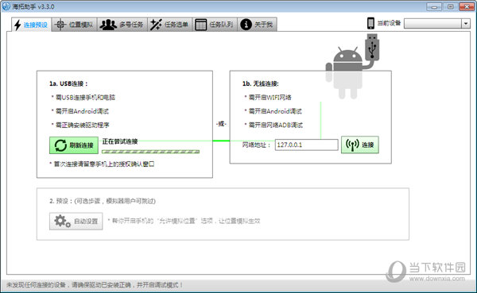
Task: Click the table icon for task queue
Action: [201, 25]
